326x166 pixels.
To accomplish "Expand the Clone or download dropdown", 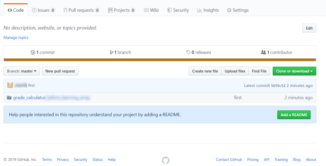I will click(x=294, y=71).
